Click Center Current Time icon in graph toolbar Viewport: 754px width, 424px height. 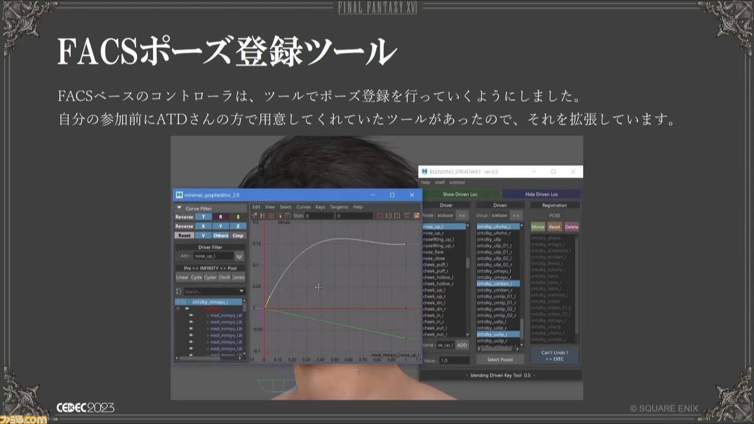click(x=397, y=216)
